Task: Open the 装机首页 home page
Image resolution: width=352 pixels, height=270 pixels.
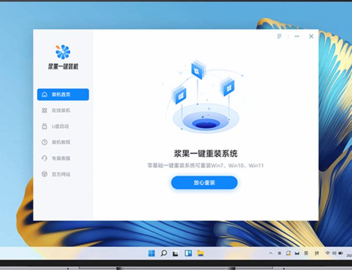Action: [x=63, y=94]
